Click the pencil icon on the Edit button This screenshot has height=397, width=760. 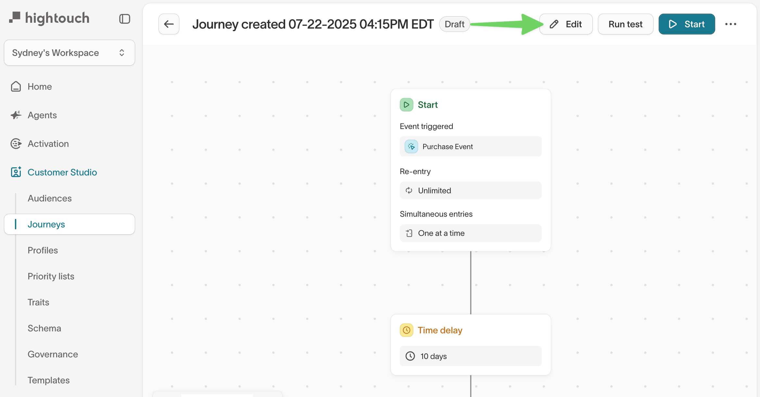point(554,24)
